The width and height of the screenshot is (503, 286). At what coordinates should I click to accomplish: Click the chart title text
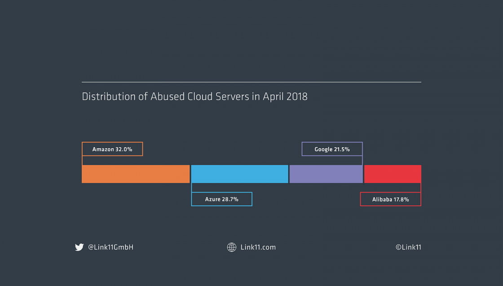click(x=194, y=97)
